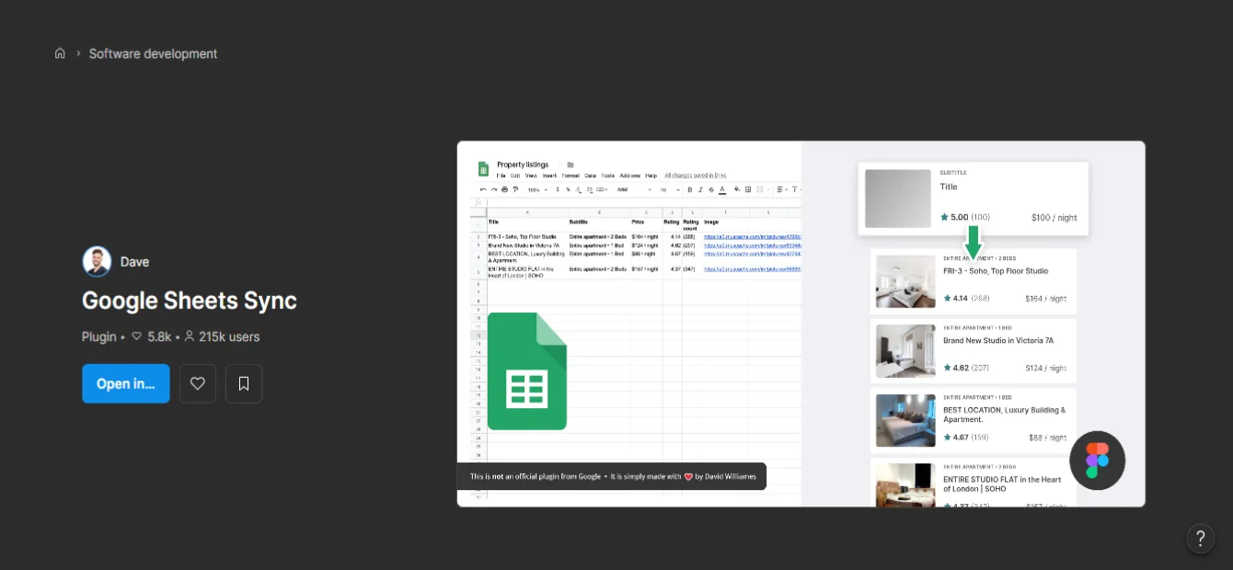Open the help question mark button

tap(1200, 538)
